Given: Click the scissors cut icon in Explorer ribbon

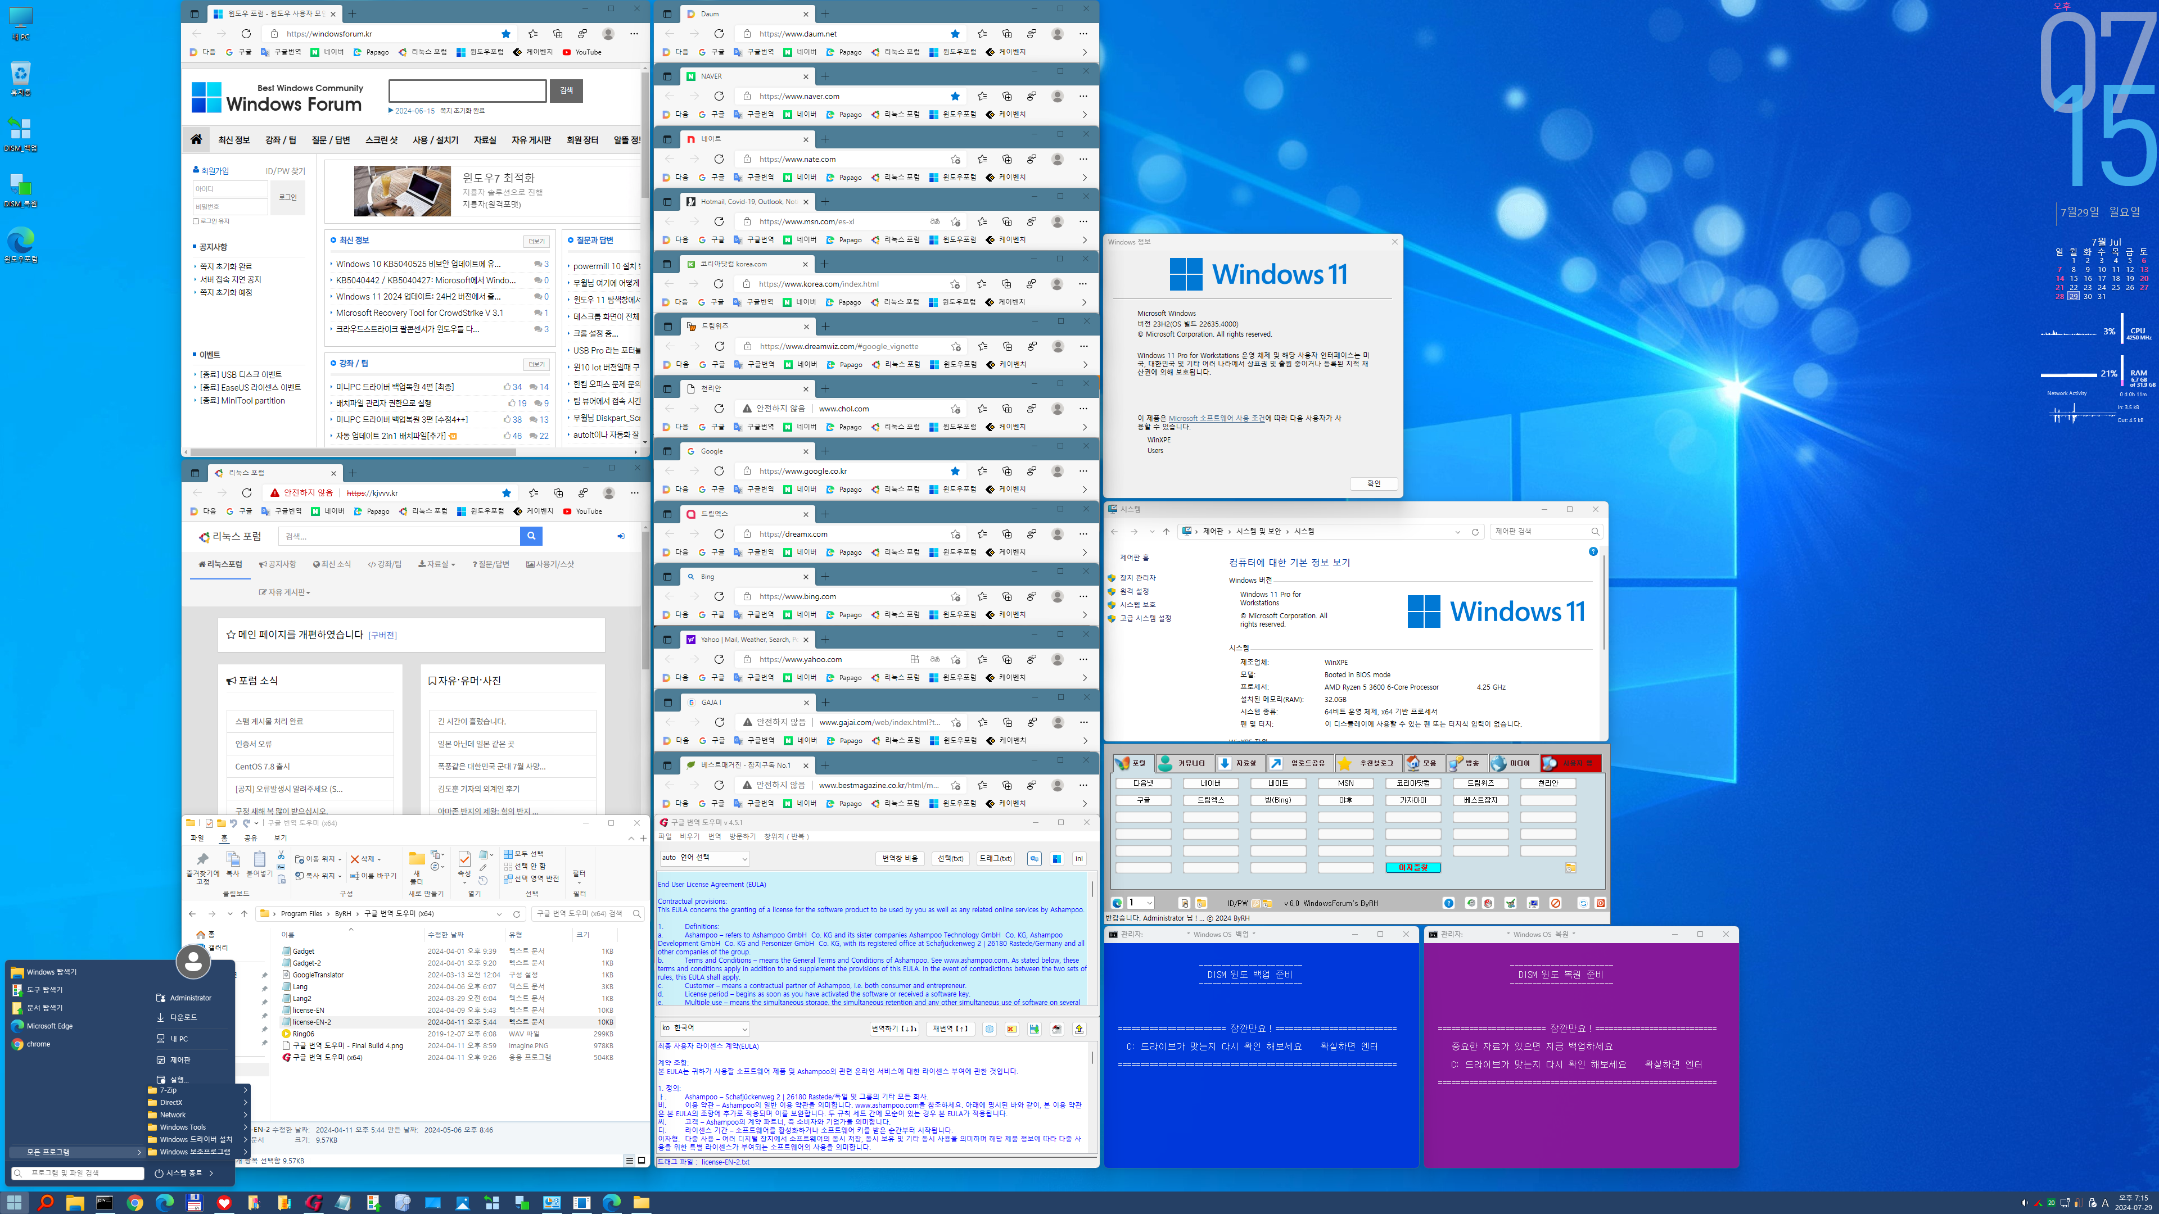Looking at the screenshot, I should coord(281,854).
